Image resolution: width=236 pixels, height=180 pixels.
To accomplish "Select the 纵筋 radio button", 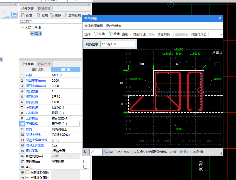I will 96,34.
